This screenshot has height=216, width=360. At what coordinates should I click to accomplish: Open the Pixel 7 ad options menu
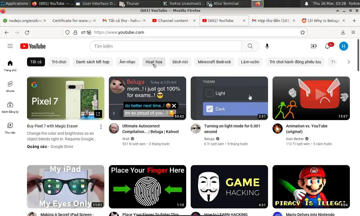(101, 127)
